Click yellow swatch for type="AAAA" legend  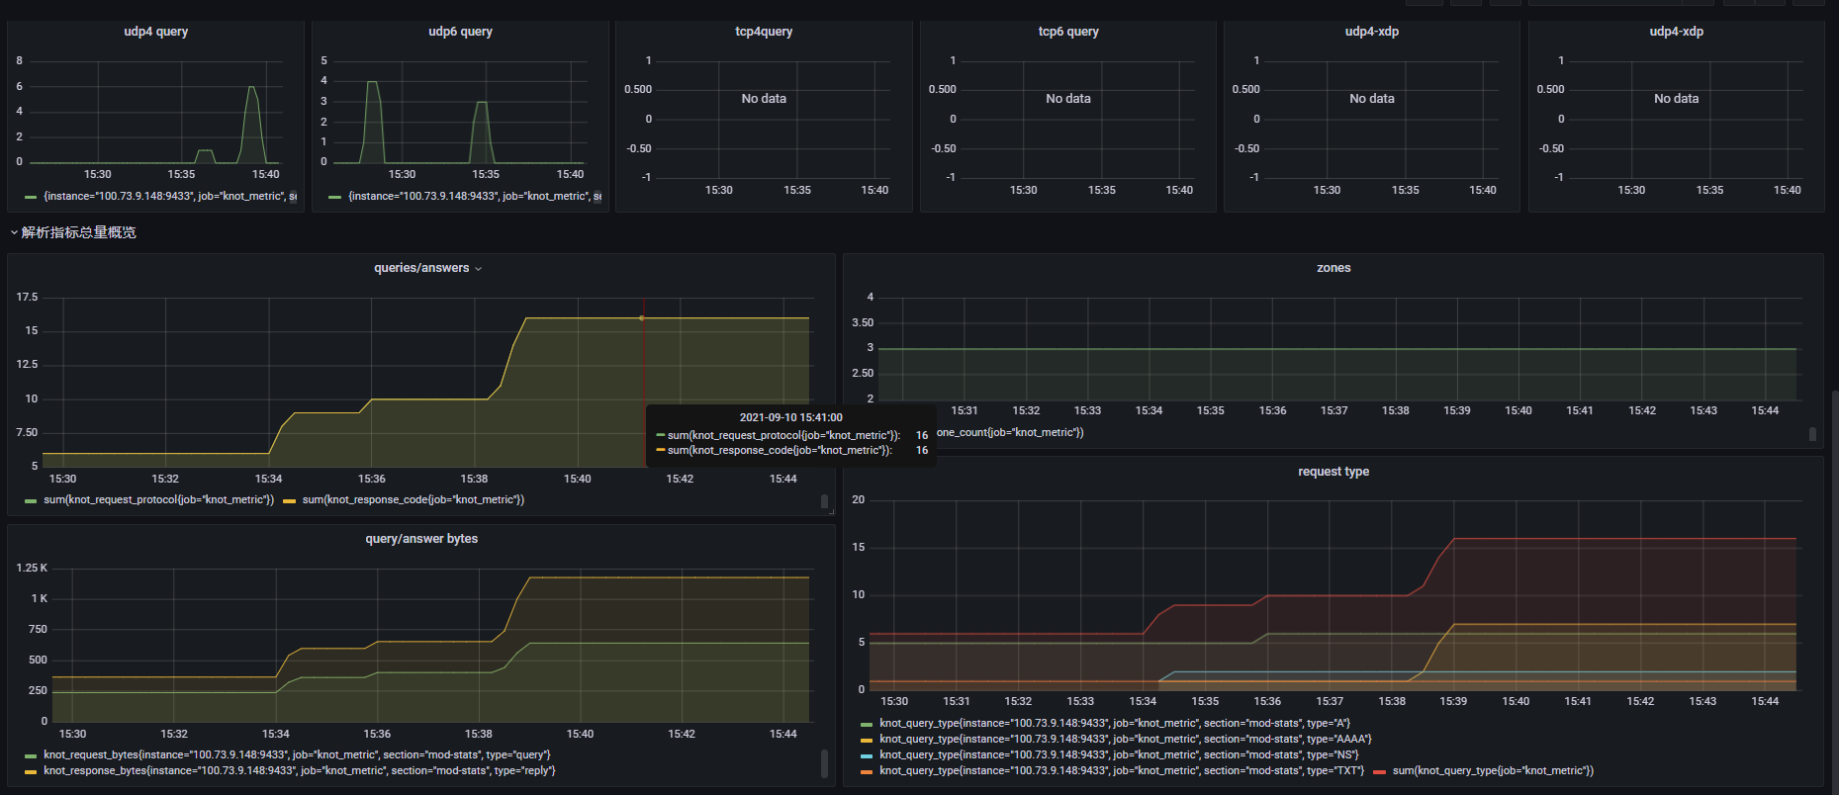867,741
